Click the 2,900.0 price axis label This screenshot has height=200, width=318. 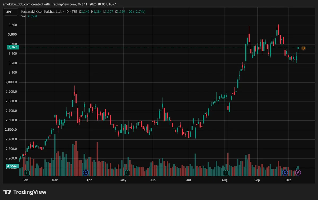[11, 92]
